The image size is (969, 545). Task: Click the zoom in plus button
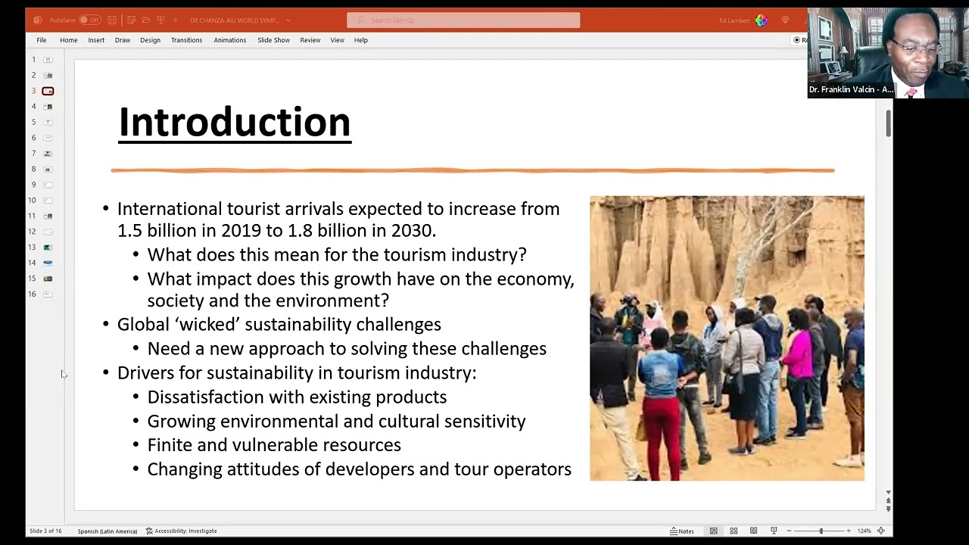pyautogui.click(x=849, y=531)
